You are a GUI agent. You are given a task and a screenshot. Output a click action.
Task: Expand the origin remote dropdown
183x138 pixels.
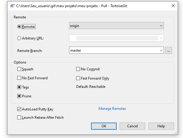(116, 26)
